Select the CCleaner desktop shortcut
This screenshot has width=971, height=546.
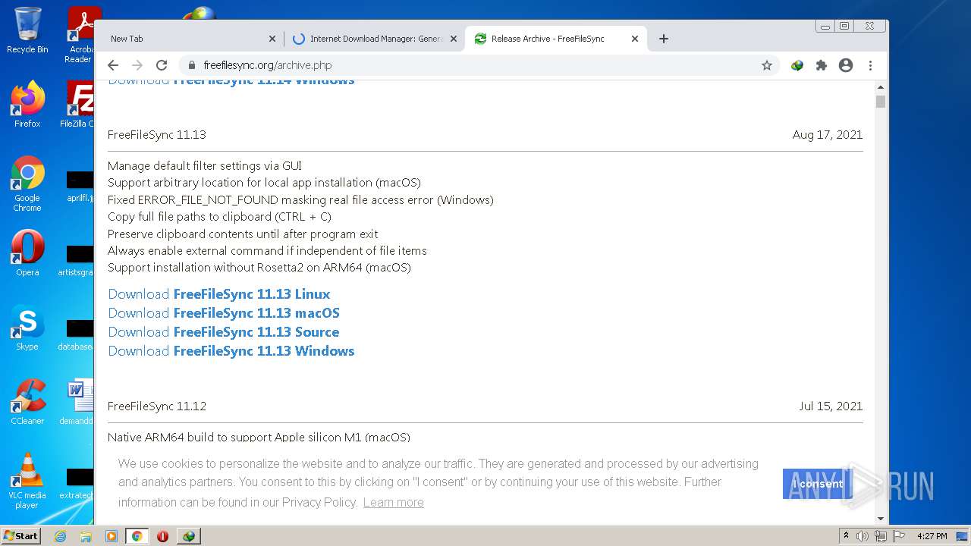(x=27, y=402)
